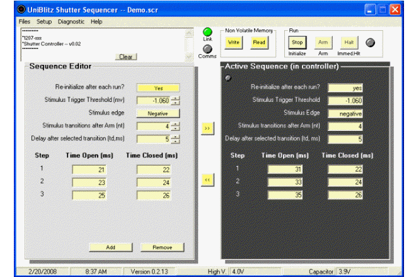Click Step 1 Time Open field in editor
The image size is (416, 277).
[x=90, y=169]
